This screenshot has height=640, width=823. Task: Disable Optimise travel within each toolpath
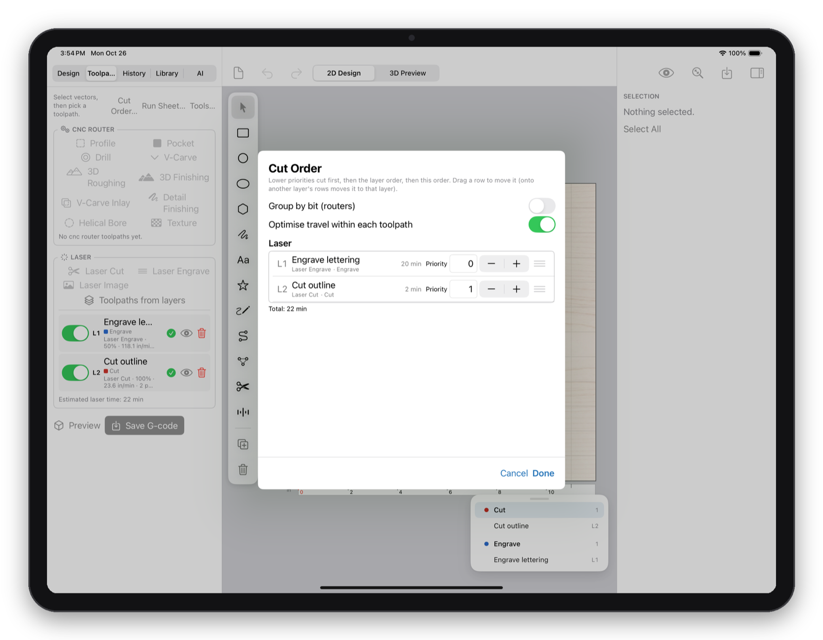[x=542, y=225]
